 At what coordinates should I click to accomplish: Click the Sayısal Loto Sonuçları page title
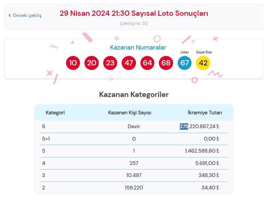tap(134, 14)
